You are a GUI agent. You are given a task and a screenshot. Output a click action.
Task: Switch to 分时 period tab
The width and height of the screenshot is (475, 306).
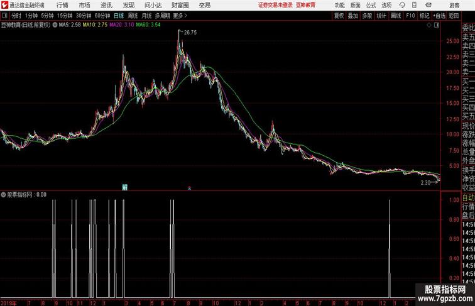click(x=16, y=16)
